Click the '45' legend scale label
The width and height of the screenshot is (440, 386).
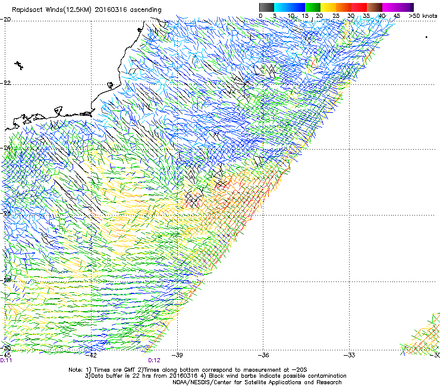point(397,16)
